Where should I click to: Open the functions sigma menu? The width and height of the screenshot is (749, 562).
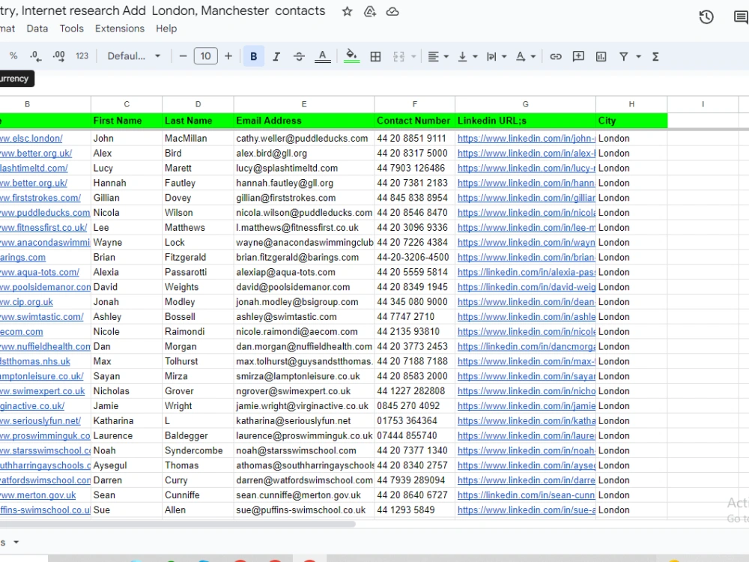pyautogui.click(x=655, y=56)
